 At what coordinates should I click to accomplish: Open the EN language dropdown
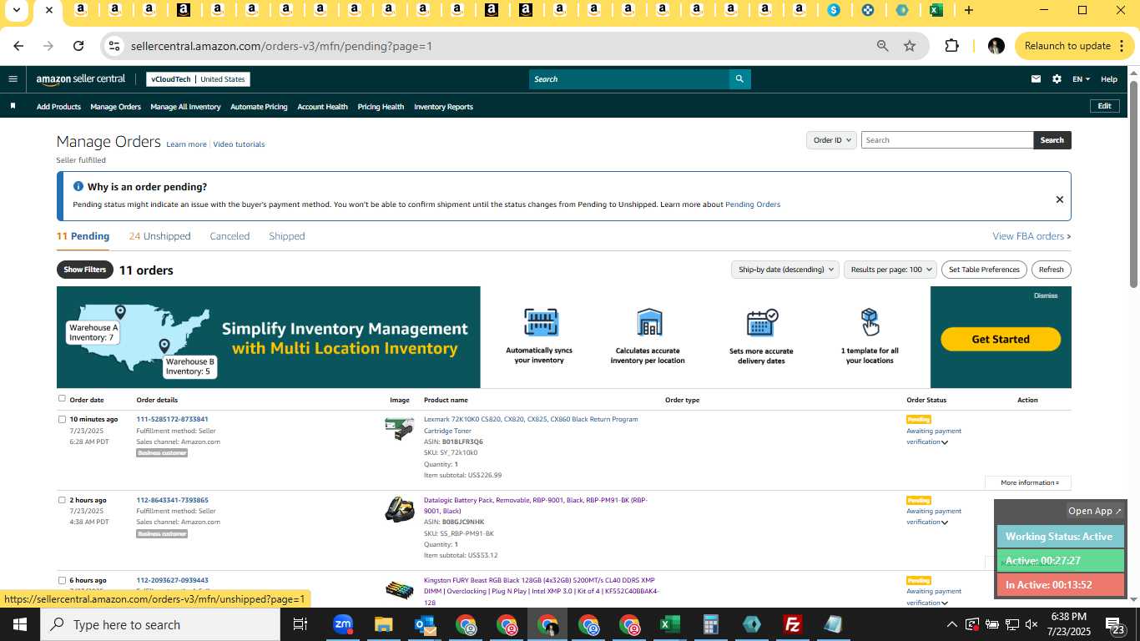click(x=1081, y=79)
